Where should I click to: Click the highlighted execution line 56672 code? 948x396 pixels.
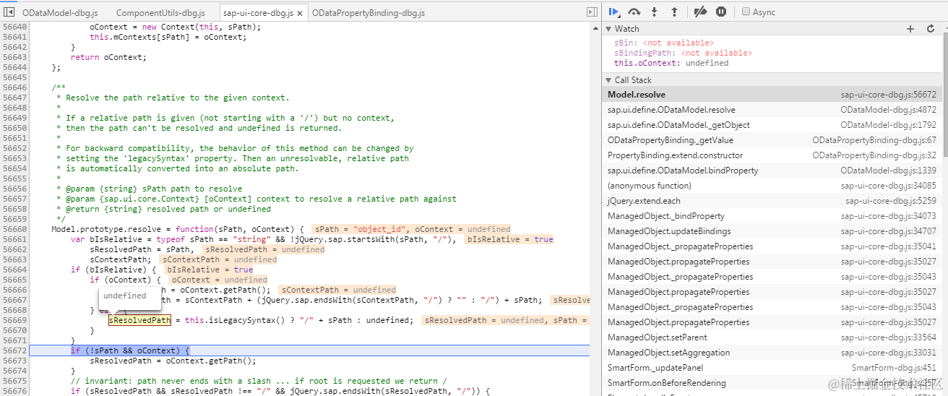tap(129, 350)
